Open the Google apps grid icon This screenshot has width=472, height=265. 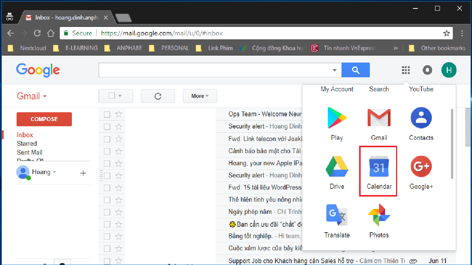[406, 70]
